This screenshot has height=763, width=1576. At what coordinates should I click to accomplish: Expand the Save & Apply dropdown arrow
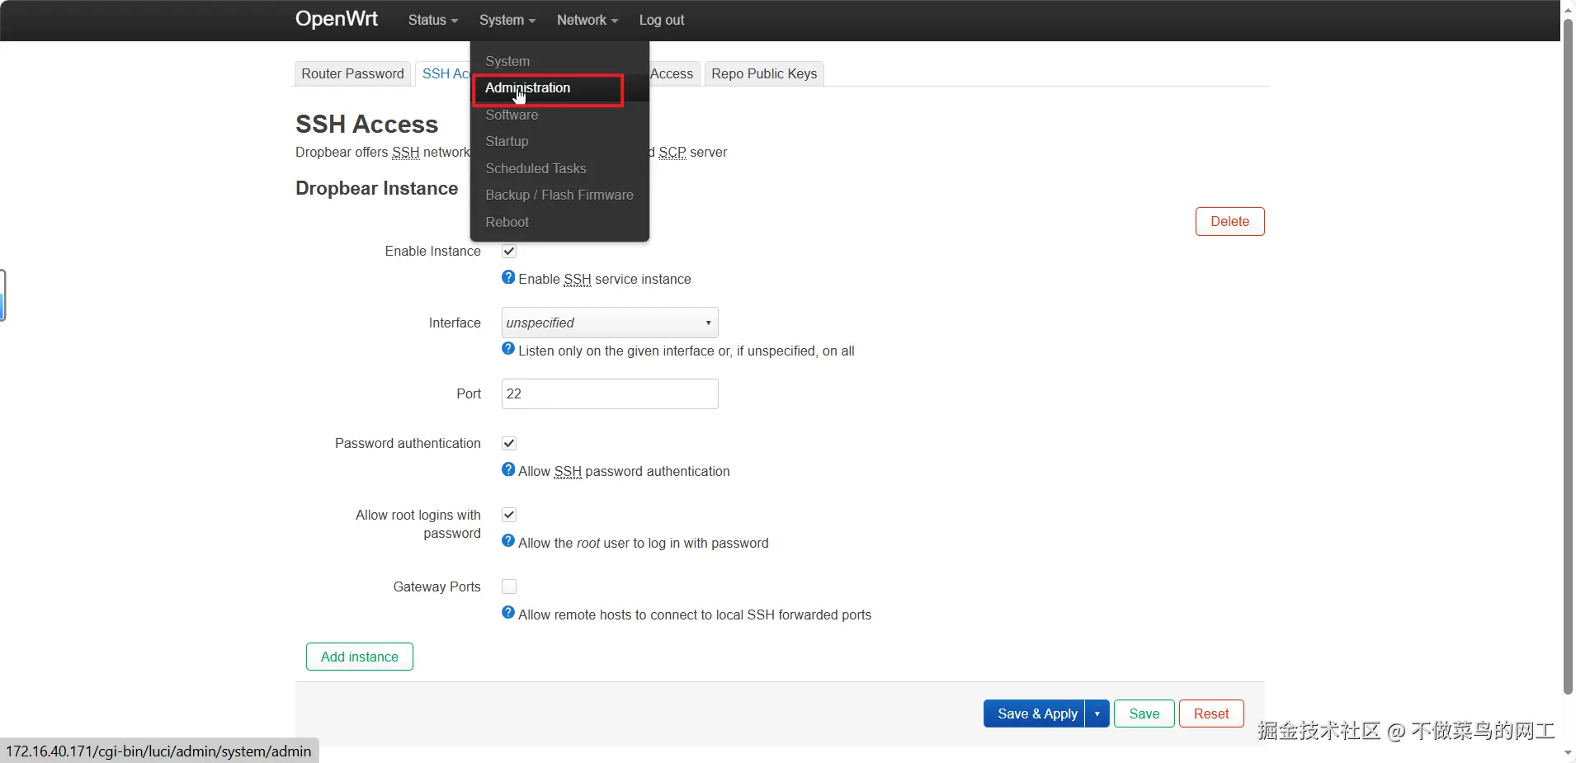(1097, 714)
